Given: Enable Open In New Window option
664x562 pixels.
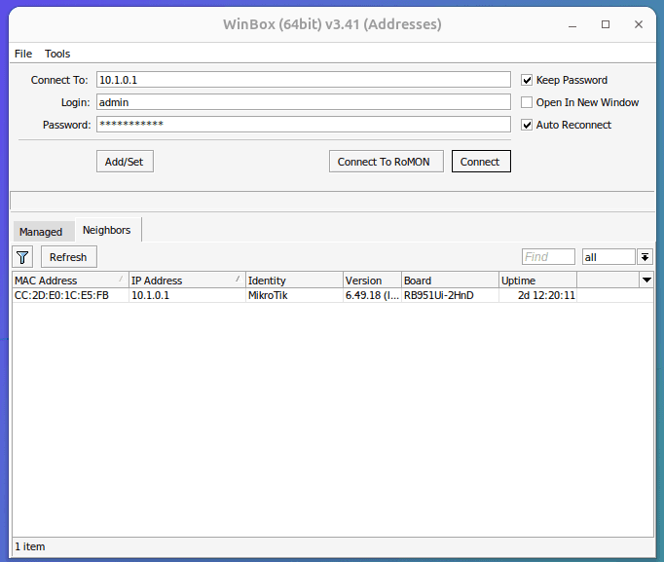Looking at the screenshot, I should 527,102.
